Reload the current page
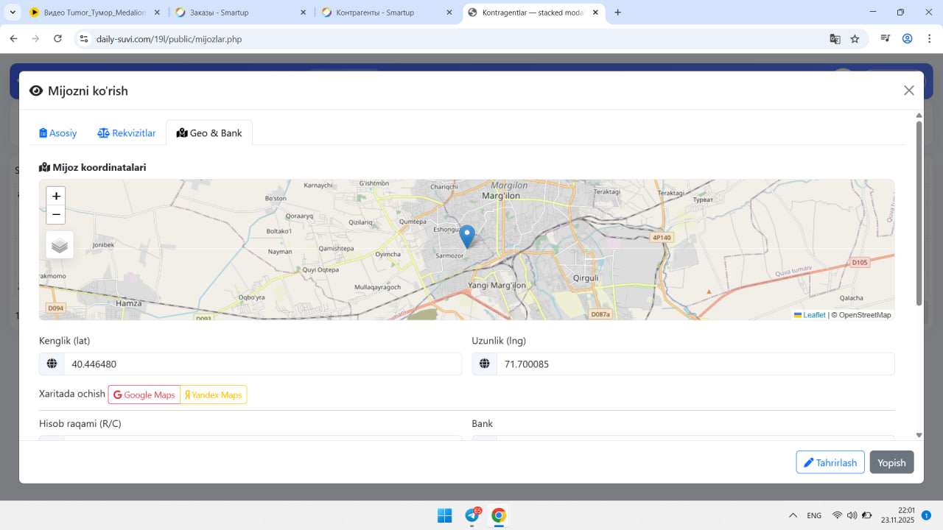 (x=57, y=39)
